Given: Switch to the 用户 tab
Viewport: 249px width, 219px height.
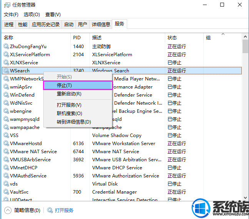Looking at the screenshot, I should [82, 25].
